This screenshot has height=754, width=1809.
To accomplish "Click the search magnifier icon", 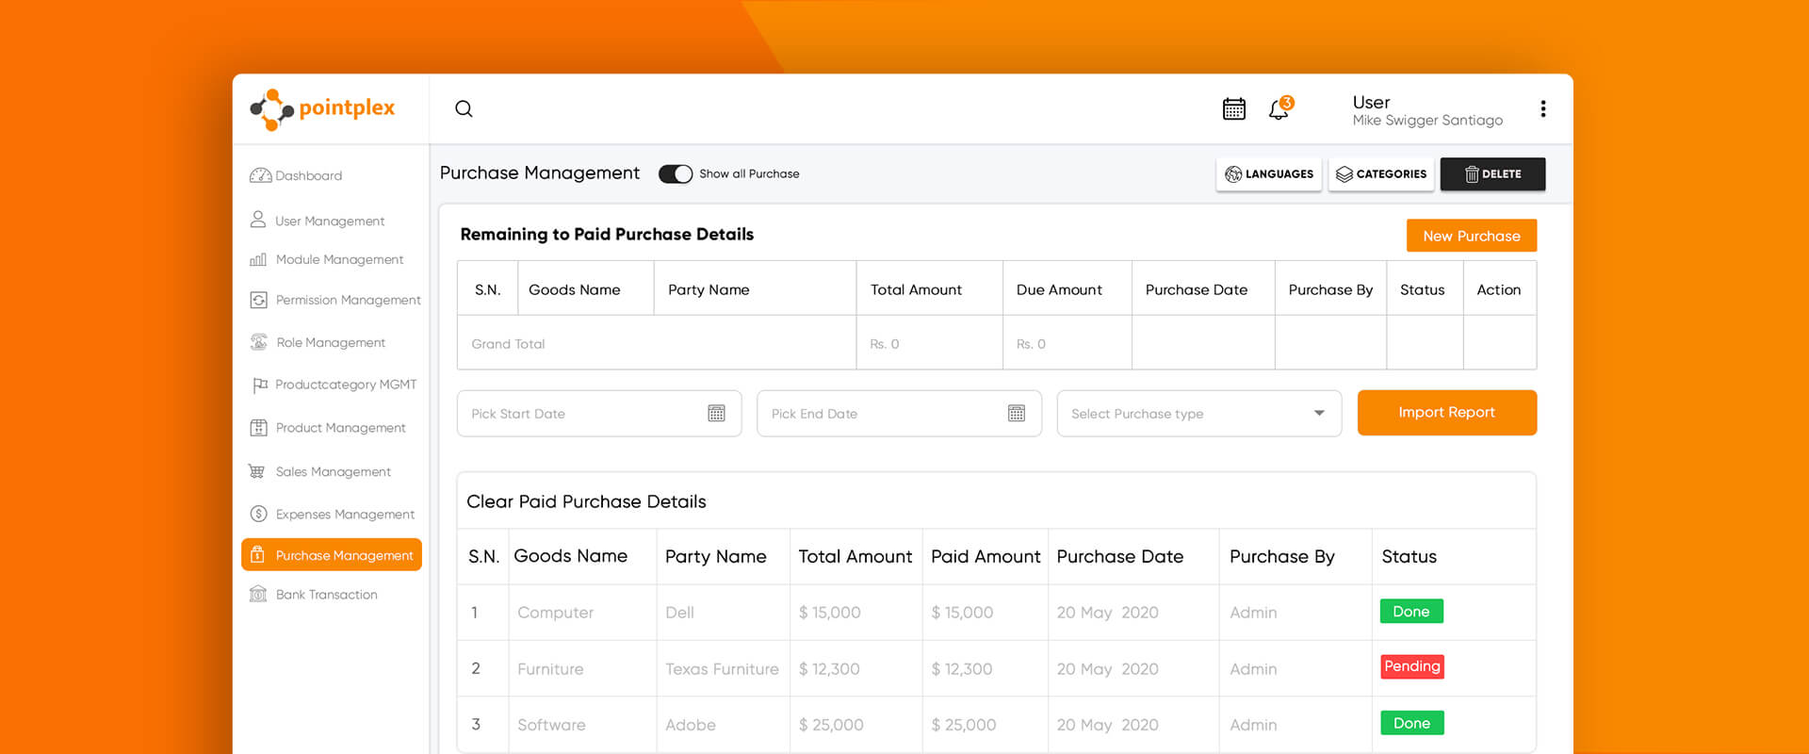I will (x=464, y=108).
